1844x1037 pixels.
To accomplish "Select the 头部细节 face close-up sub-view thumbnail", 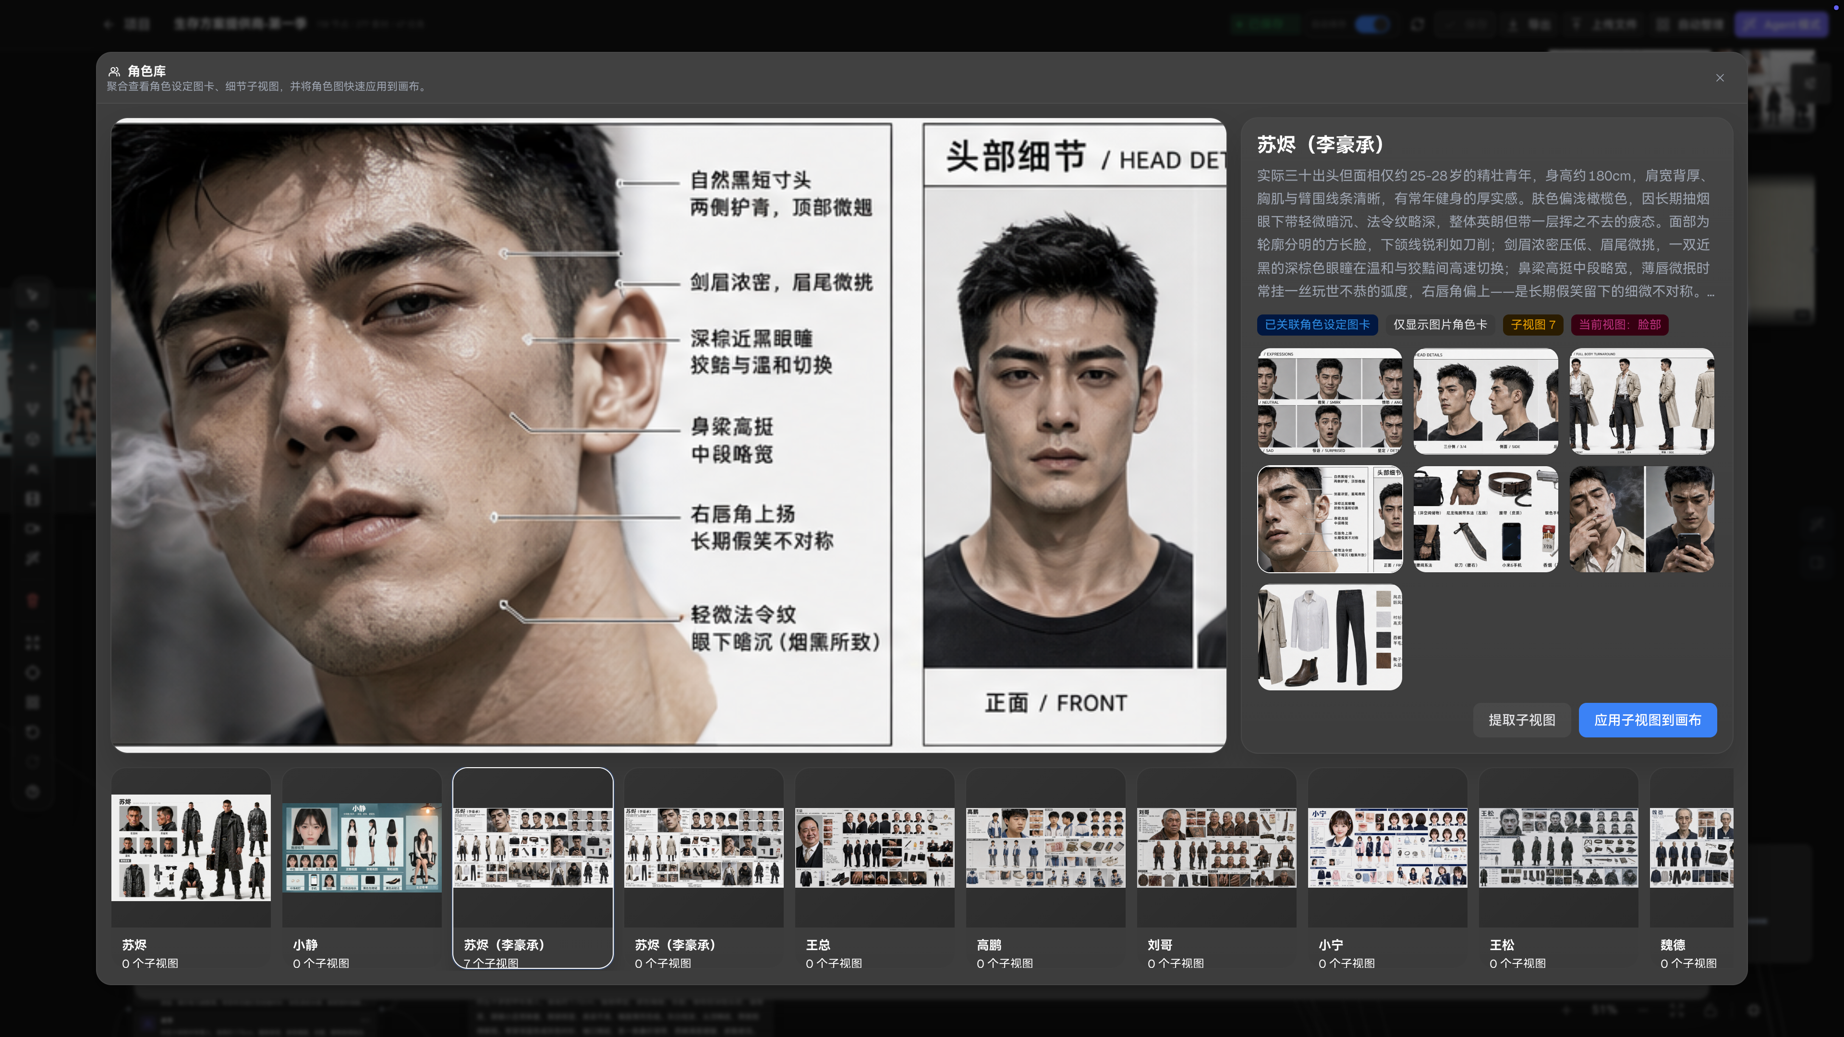I will (x=1329, y=519).
